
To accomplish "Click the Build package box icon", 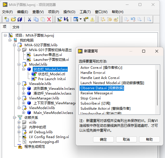I will click(x=110, y=19).
